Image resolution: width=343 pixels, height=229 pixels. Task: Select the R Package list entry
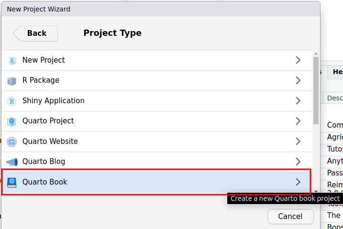pos(41,80)
